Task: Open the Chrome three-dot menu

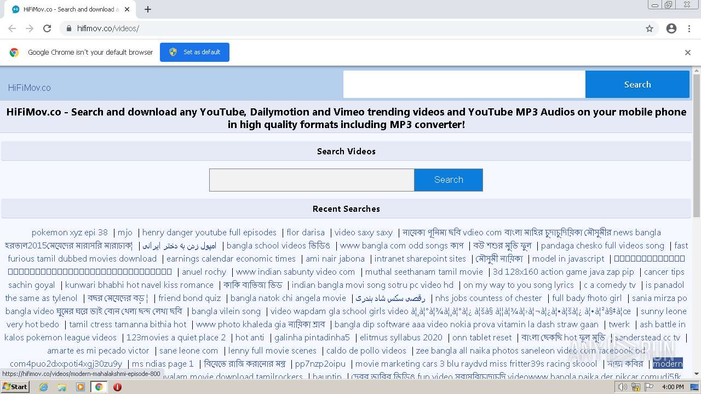Action: click(689, 28)
